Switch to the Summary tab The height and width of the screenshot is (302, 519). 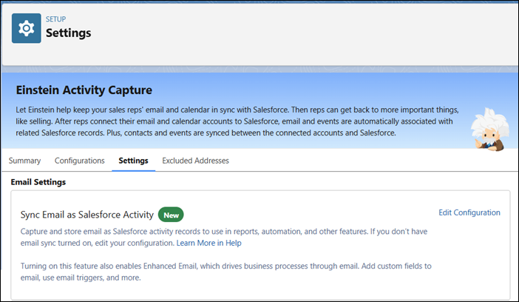coord(24,161)
